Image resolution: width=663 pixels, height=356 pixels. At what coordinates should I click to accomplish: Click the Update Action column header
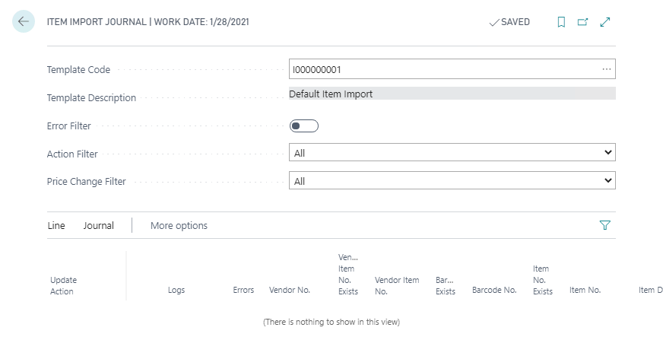click(63, 285)
